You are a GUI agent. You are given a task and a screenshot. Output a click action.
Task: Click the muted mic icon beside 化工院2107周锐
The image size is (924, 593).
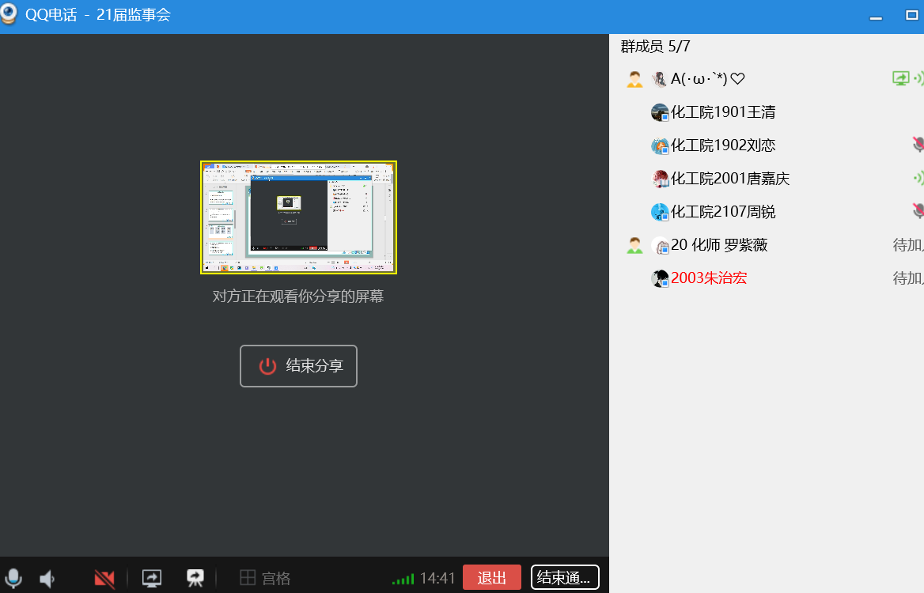(x=918, y=210)
